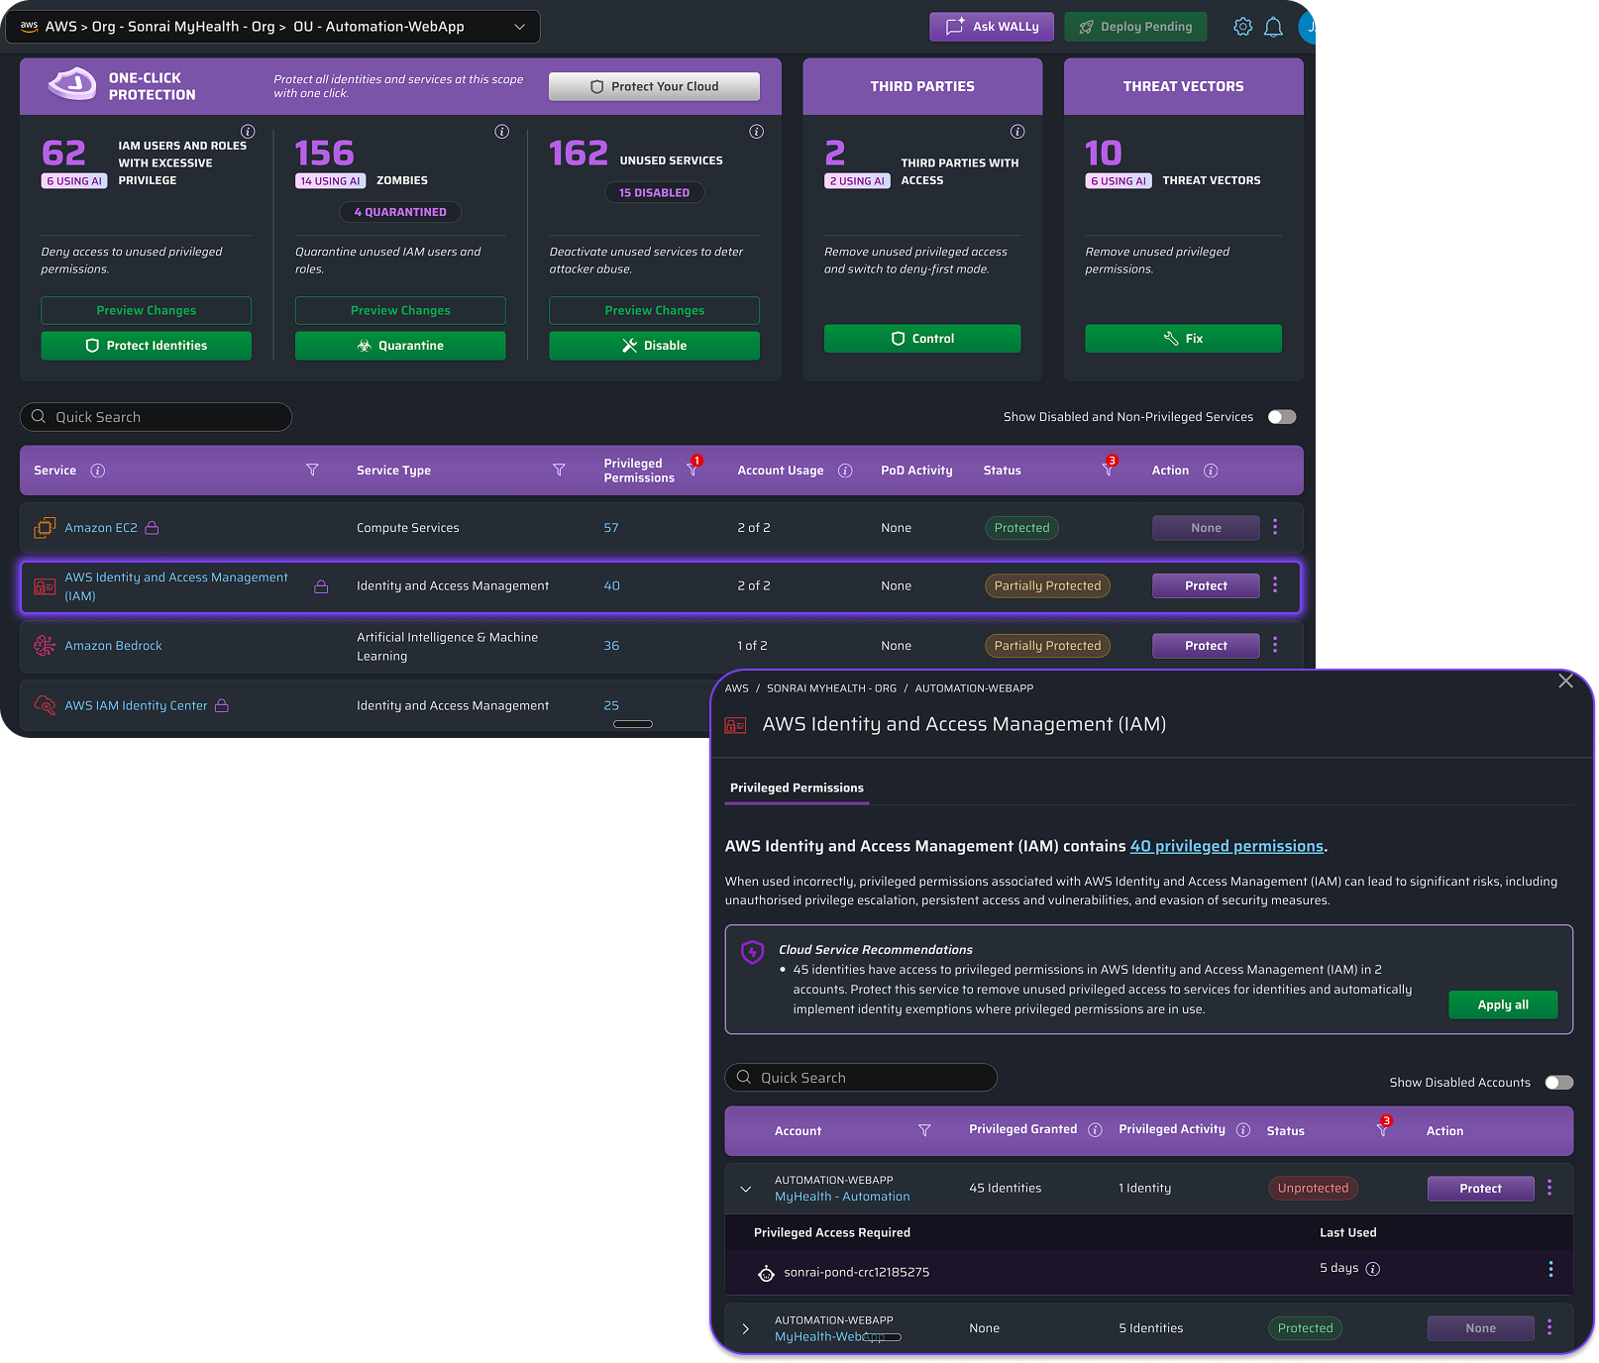Click the 57 privileged permissions value for EC2

point(611,528)
